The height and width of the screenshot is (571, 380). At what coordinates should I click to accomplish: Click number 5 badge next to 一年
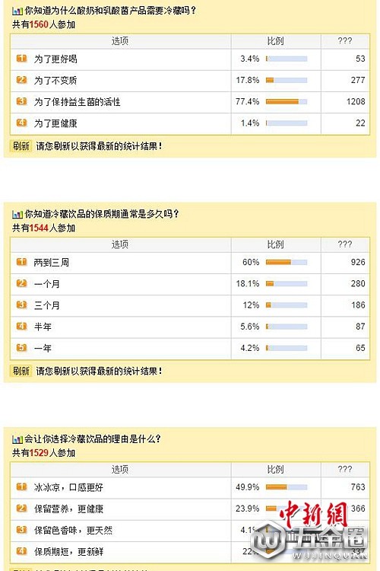click(22, 348)
